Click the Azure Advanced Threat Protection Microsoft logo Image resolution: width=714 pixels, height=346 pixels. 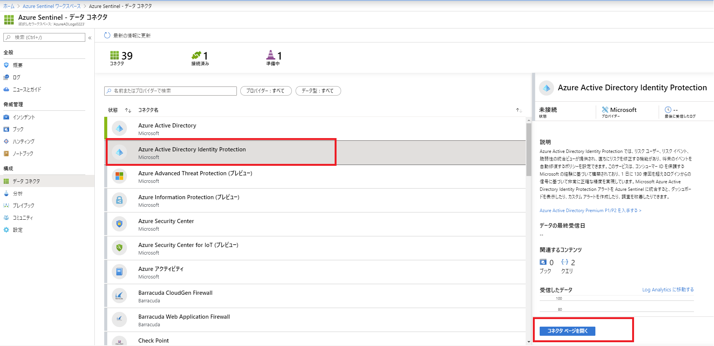pos(119,176)
